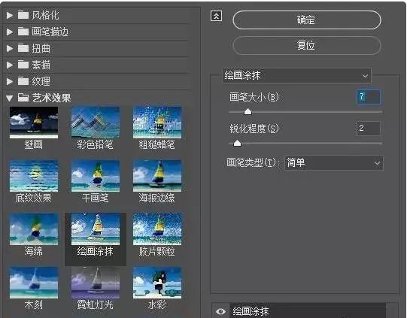
Task: Open the 绘画涂抹 filter dropdown
Action: pos(296,75)
